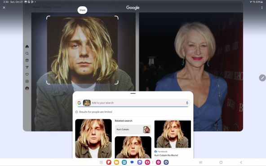Open Messages paper-plane icon in background sidebar
The width and height of the screenshot is (266, 166).
click(27, 67)
